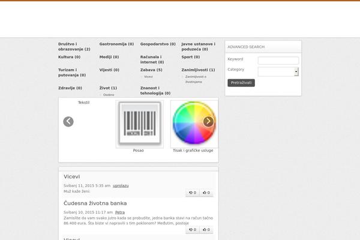Image resolution: width=360 pixels, height=240 pixels.
Task: Click Svibanj 10, 2015 11:17 am date
Action: coord(88,212)
